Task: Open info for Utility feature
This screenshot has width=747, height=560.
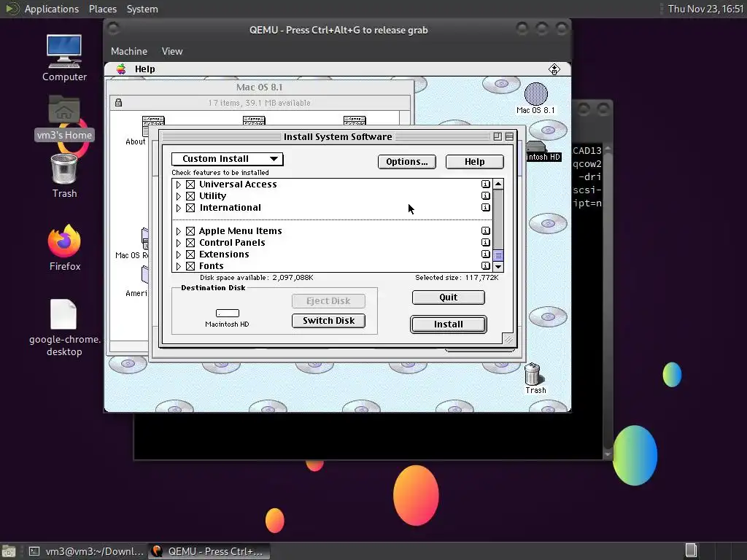Action: click(485, 195)
